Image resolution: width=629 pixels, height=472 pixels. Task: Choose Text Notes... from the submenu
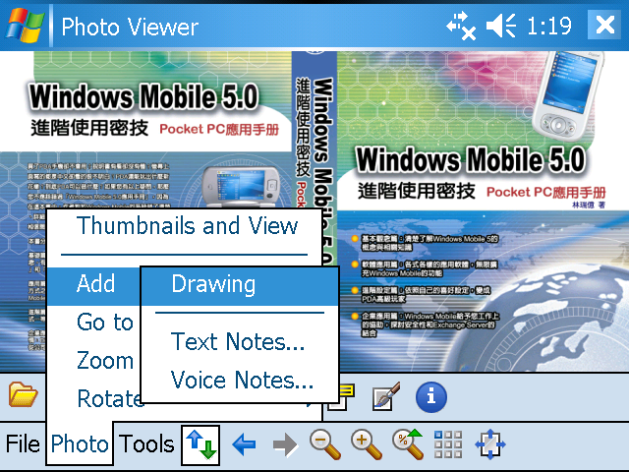[x=240, y=342]
